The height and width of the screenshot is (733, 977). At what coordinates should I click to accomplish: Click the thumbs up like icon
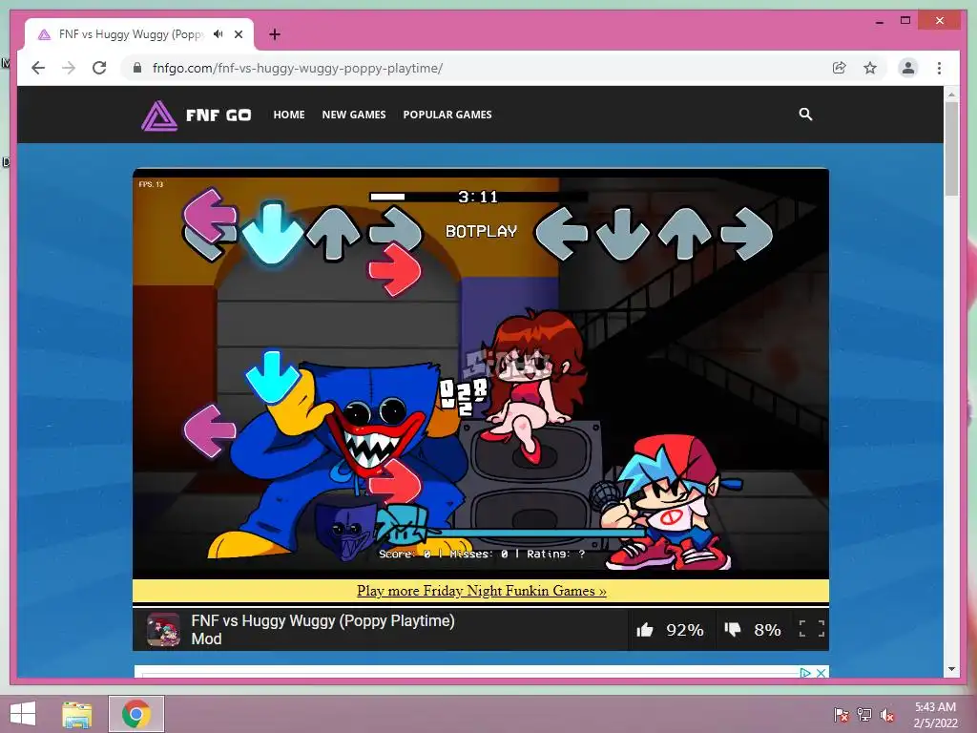point(645,630)
